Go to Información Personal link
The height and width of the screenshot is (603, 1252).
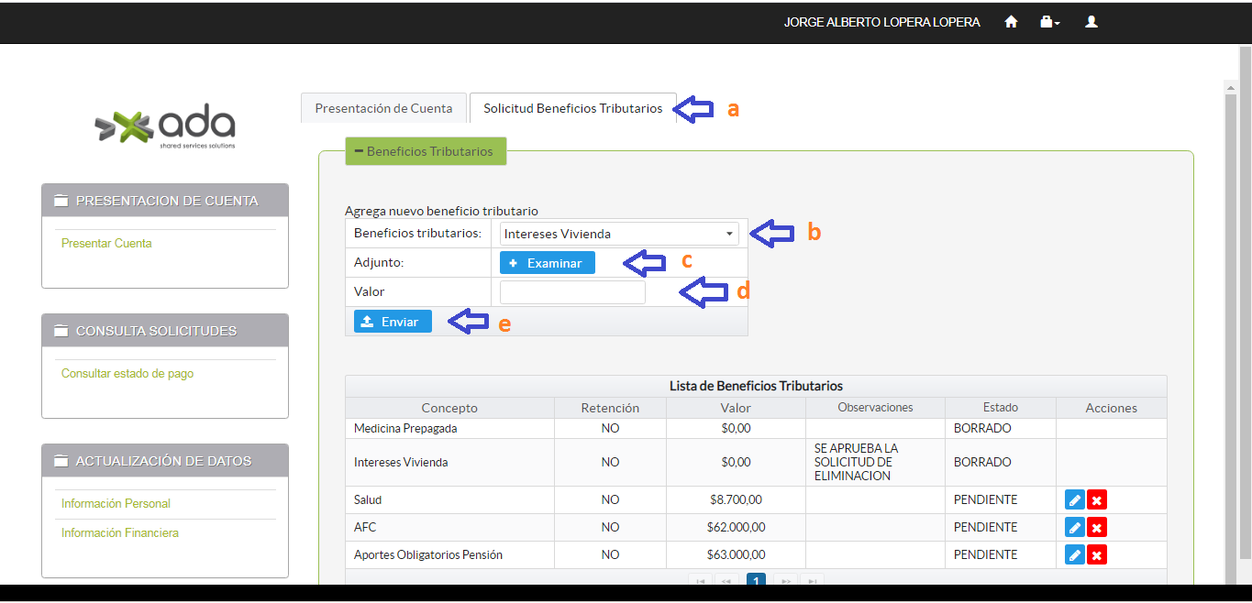[x=116, y=504]
